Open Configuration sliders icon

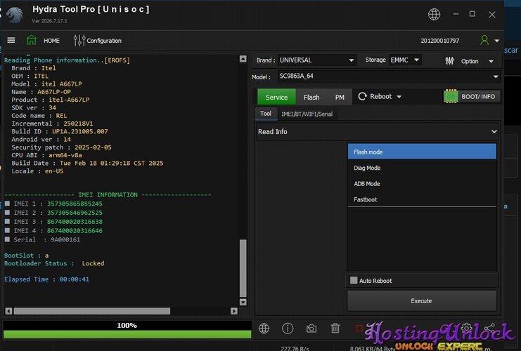(79, 41)
